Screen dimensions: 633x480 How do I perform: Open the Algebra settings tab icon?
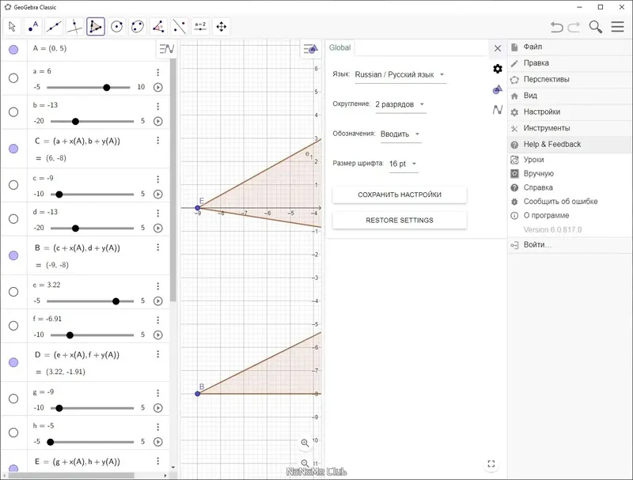click(498, 109)
